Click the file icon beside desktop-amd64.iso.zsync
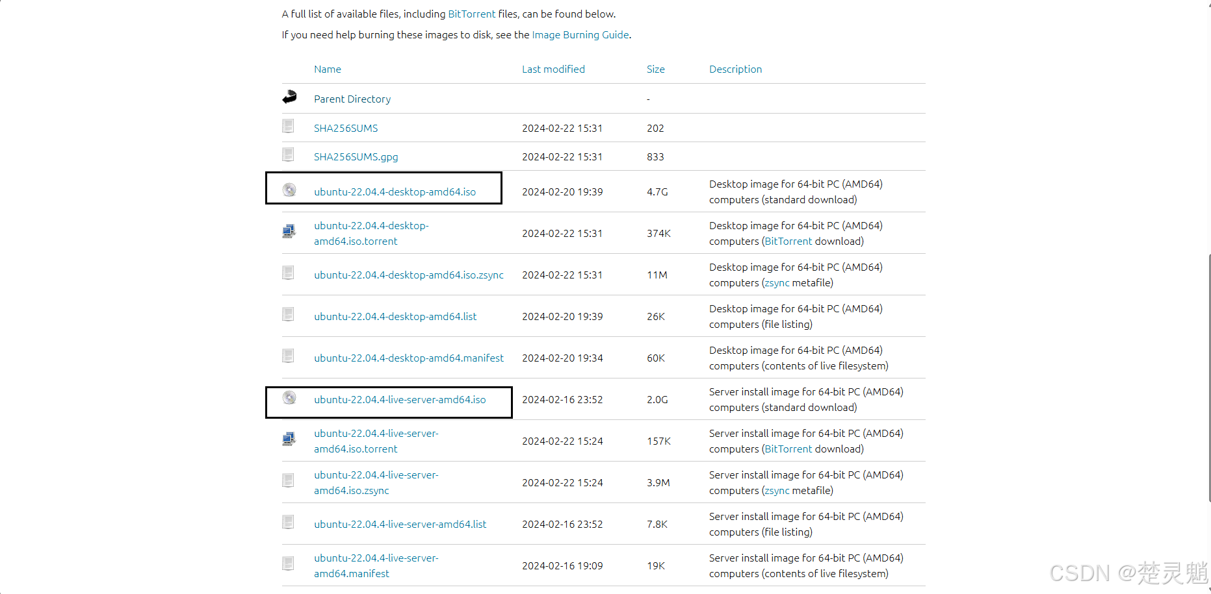This screenshot has height=594, width=1211. (289, 273)
